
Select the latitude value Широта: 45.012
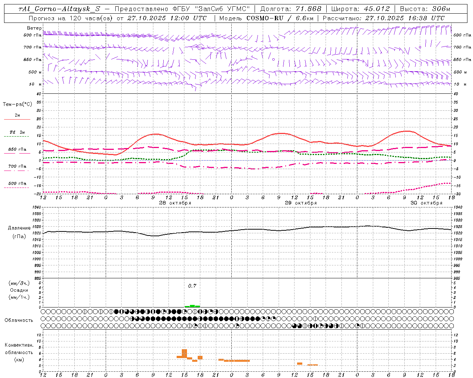[x=360, y=9]
